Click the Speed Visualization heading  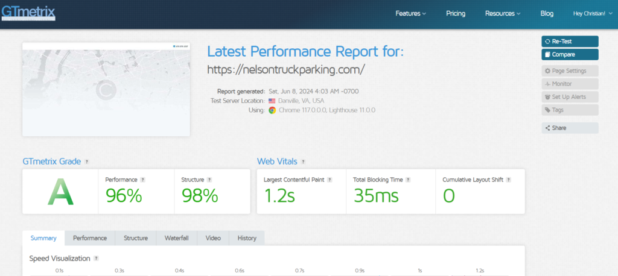(x=60, y=259)
